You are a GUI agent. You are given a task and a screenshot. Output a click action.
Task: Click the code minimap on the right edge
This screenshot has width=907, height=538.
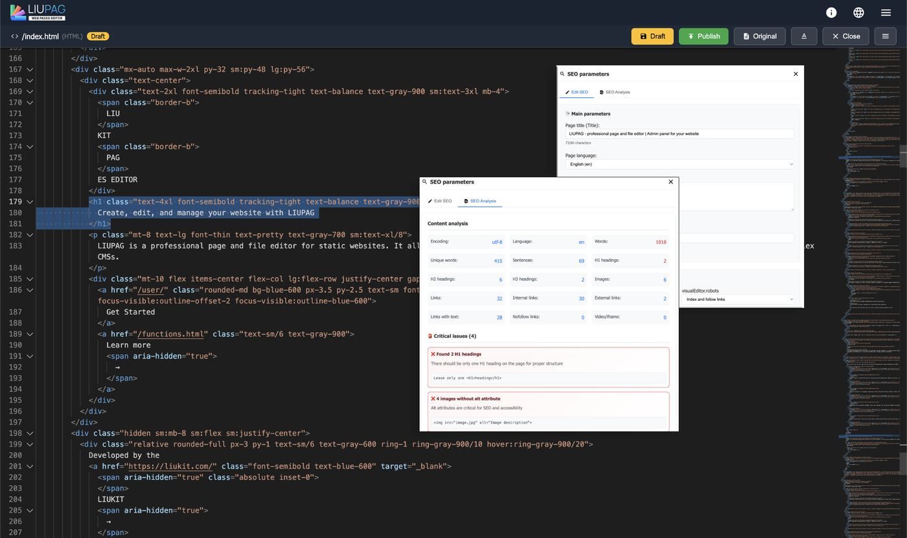click(x=871, y=259)
